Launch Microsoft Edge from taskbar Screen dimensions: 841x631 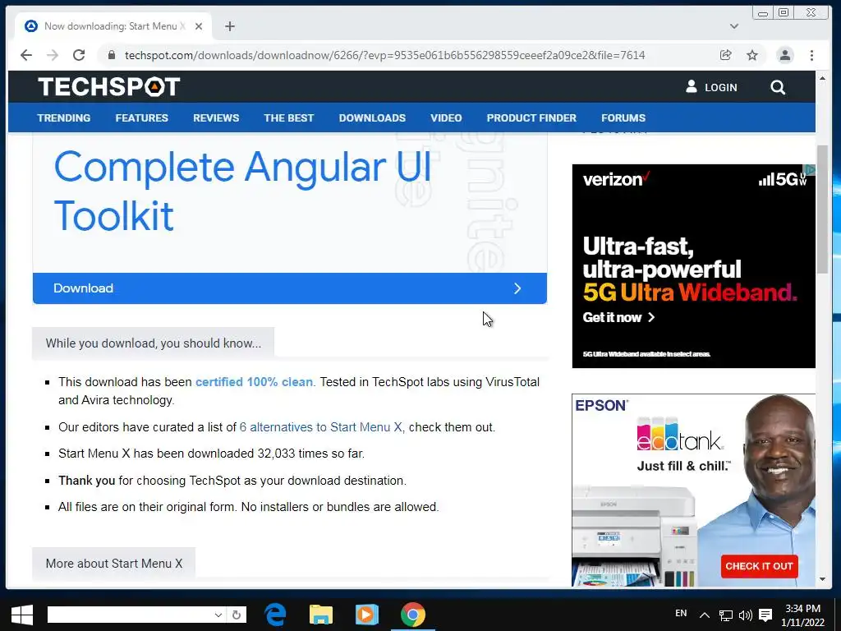pos(276,615)
